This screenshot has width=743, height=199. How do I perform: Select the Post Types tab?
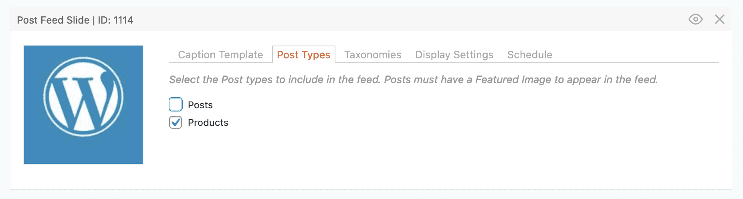tap(303, 55)
